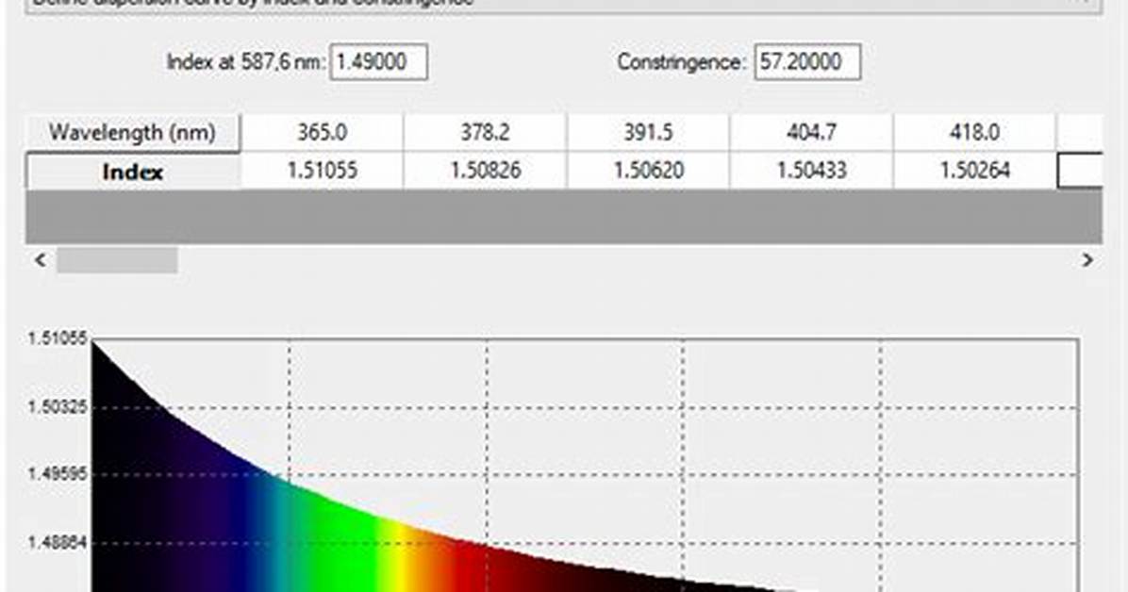Select the Index row header
Screen dimensions: 1128x592
click(x=132, y=172)
